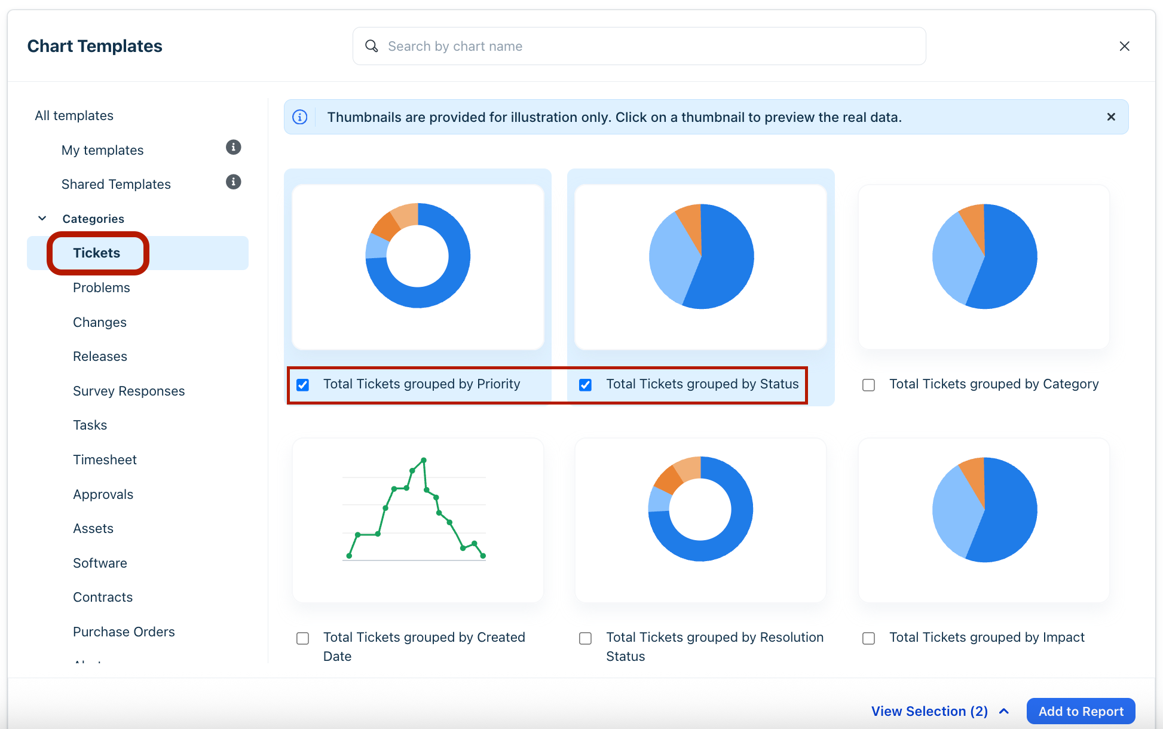The height and width of the screenshot is (729, 1163).
Task: Check Total Tickets grouped by Impact
Action: pos(868,638)
